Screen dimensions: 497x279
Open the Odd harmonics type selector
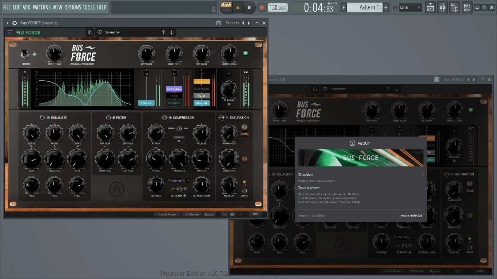click(x=245, y=134)
